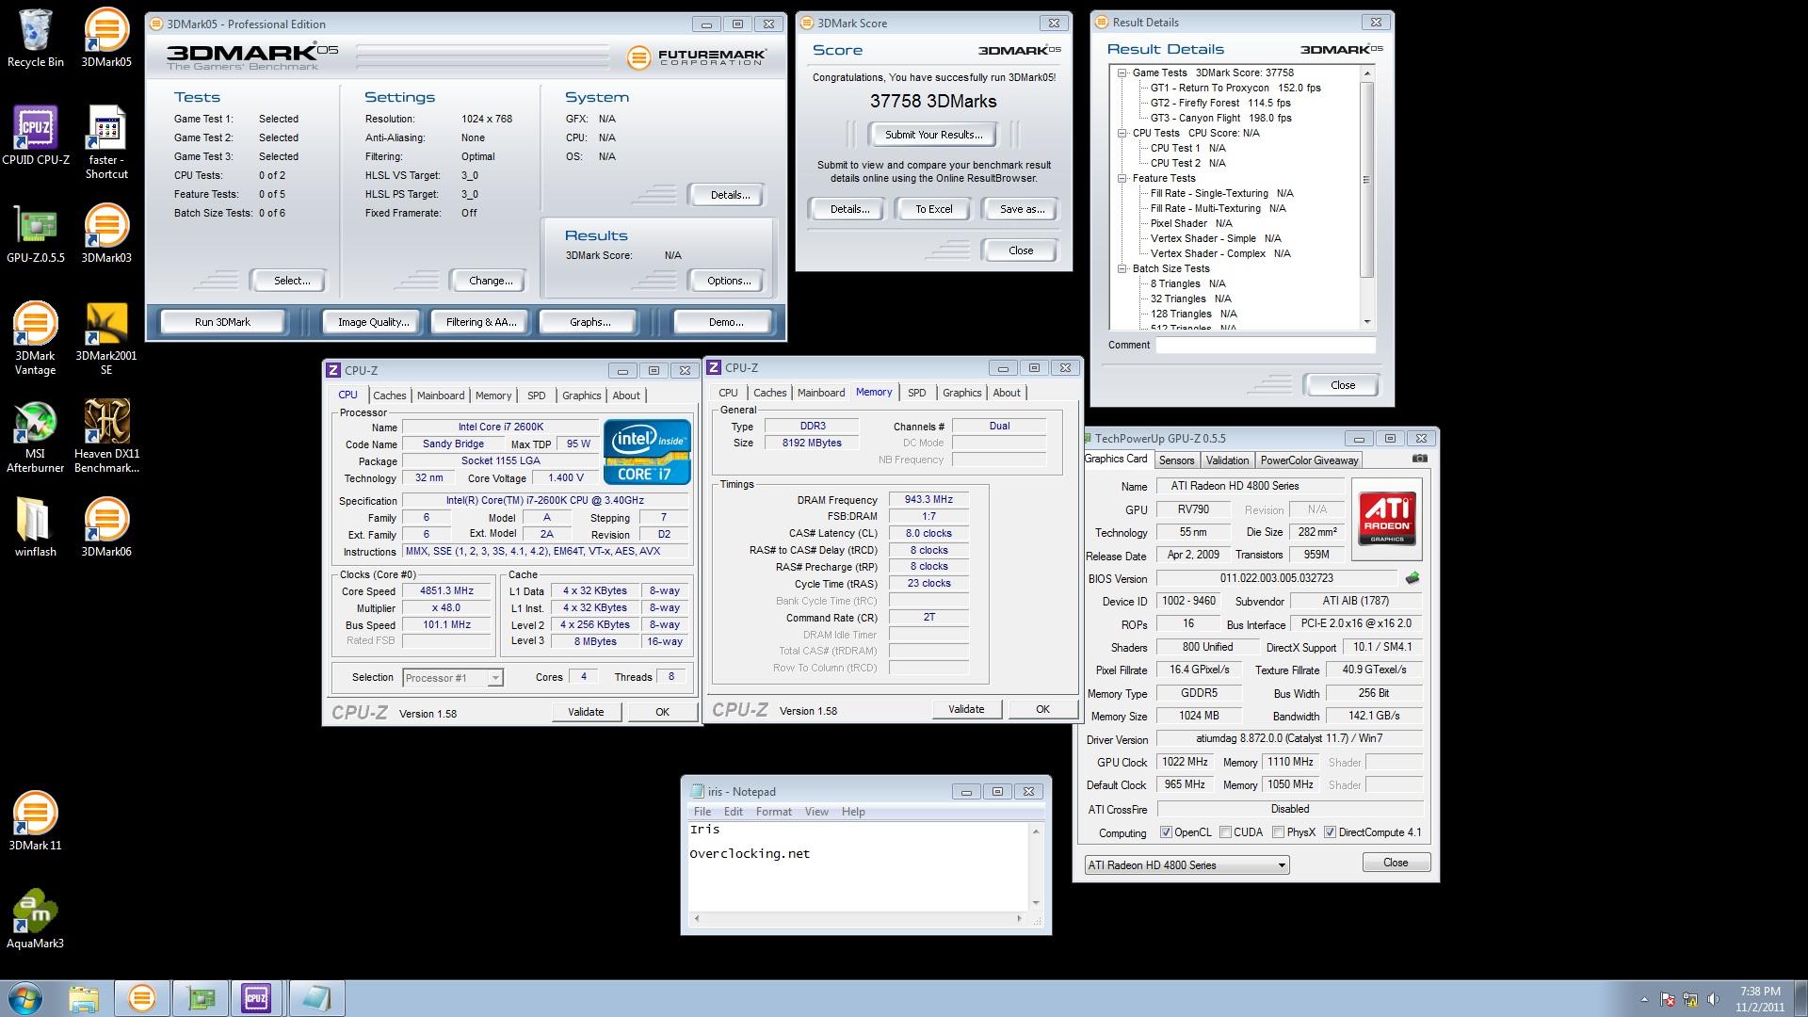This screenshot has height=1017, width=1808.
Task: Click Submit Your Results button
Action: coord(933,135)
